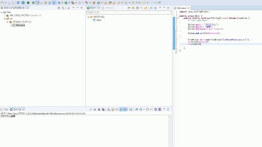The height and width of the screenshot is (147, 262).
Task: Click the New Java Class green icon
Action: click(98, 3)
